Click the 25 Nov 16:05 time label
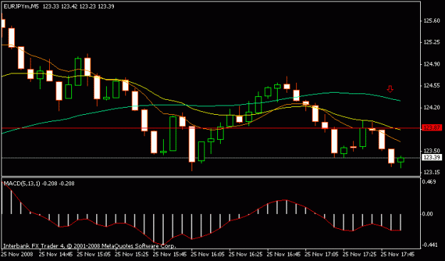The height and width of the screenshot is (261, 445). point(208,254)
